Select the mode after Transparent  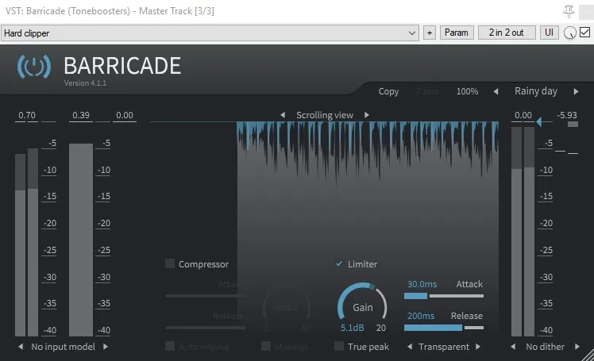point(478,347)
